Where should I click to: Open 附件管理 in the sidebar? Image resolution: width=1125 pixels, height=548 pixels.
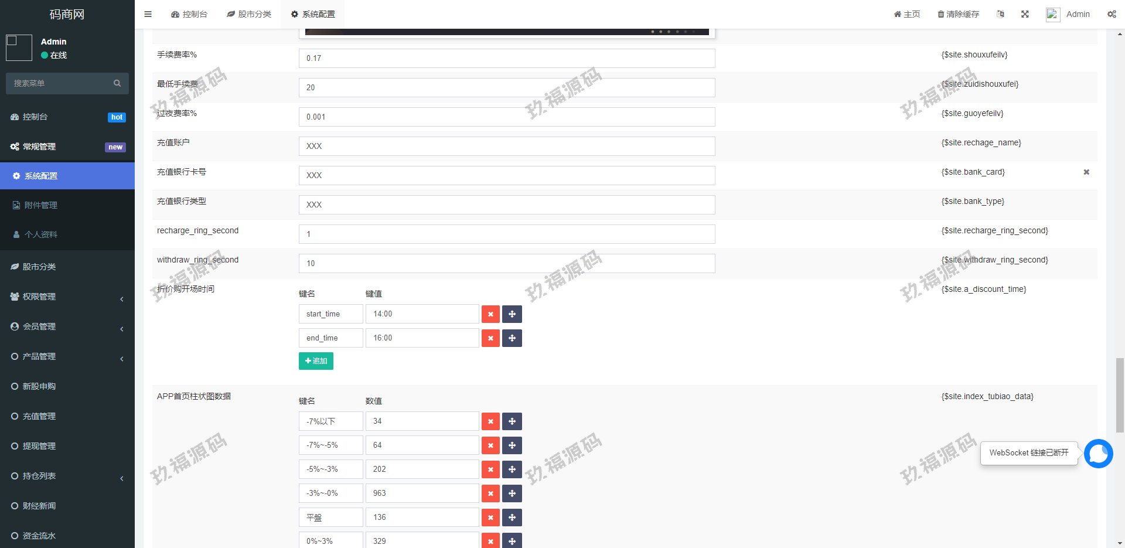(x=41, y=205)
